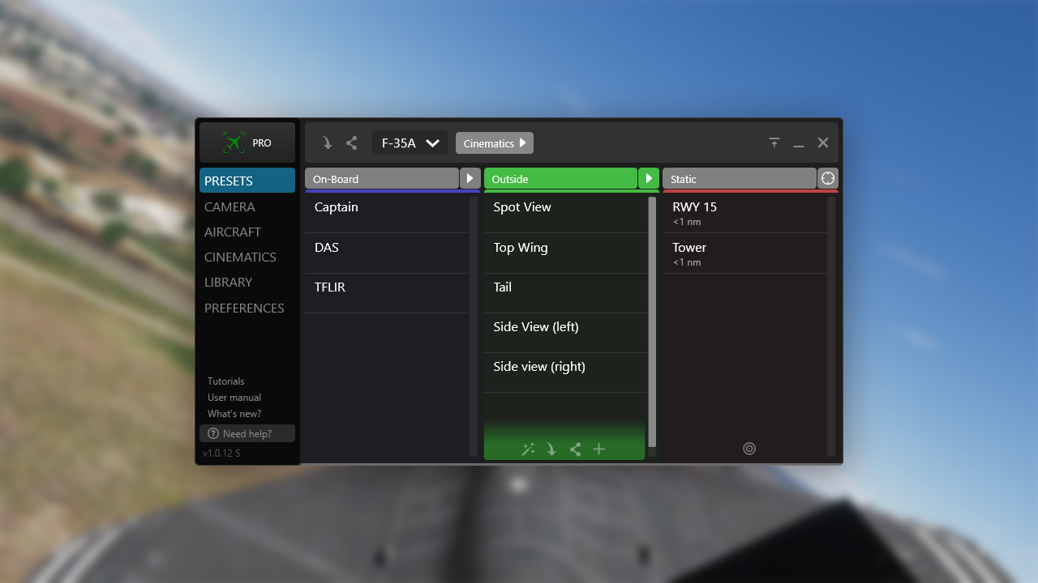Open the F-35A aircraft dropdown
Screen dimensions: 1038x583
click(x=409, y=143)
